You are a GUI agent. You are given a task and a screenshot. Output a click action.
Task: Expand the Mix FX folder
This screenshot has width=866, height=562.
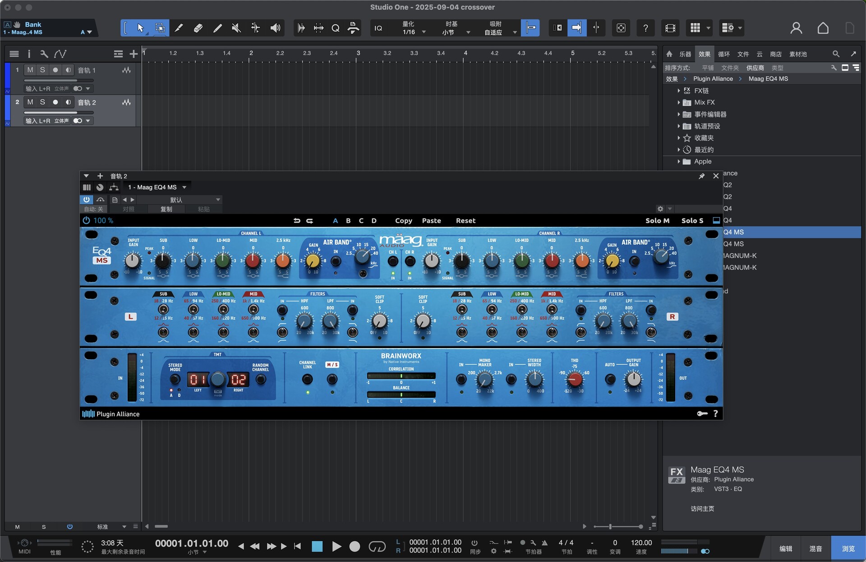(x=678, y=102)
